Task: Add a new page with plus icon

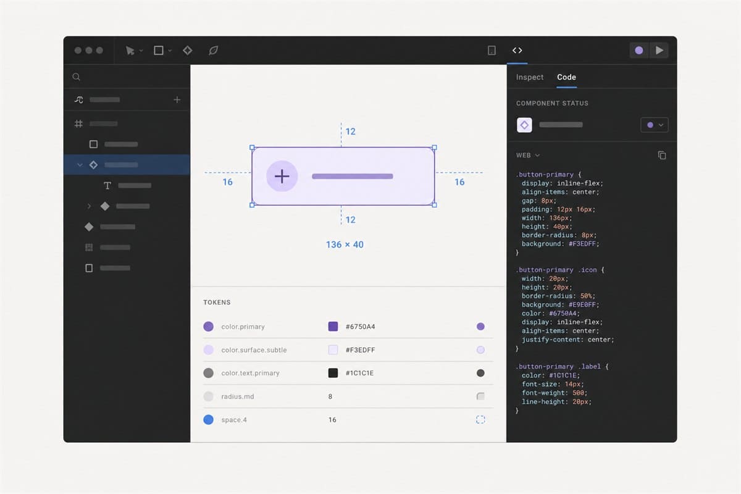Action: [177, 99]
